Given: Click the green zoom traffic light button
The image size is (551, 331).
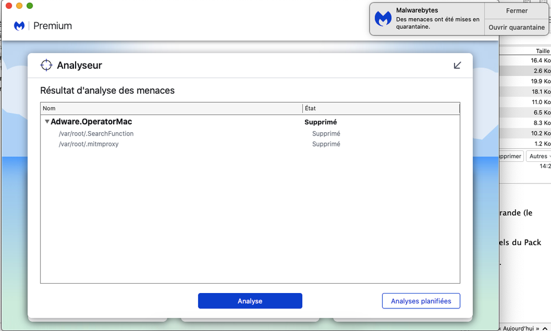Looking at the screenshot, I should (29, 6).
